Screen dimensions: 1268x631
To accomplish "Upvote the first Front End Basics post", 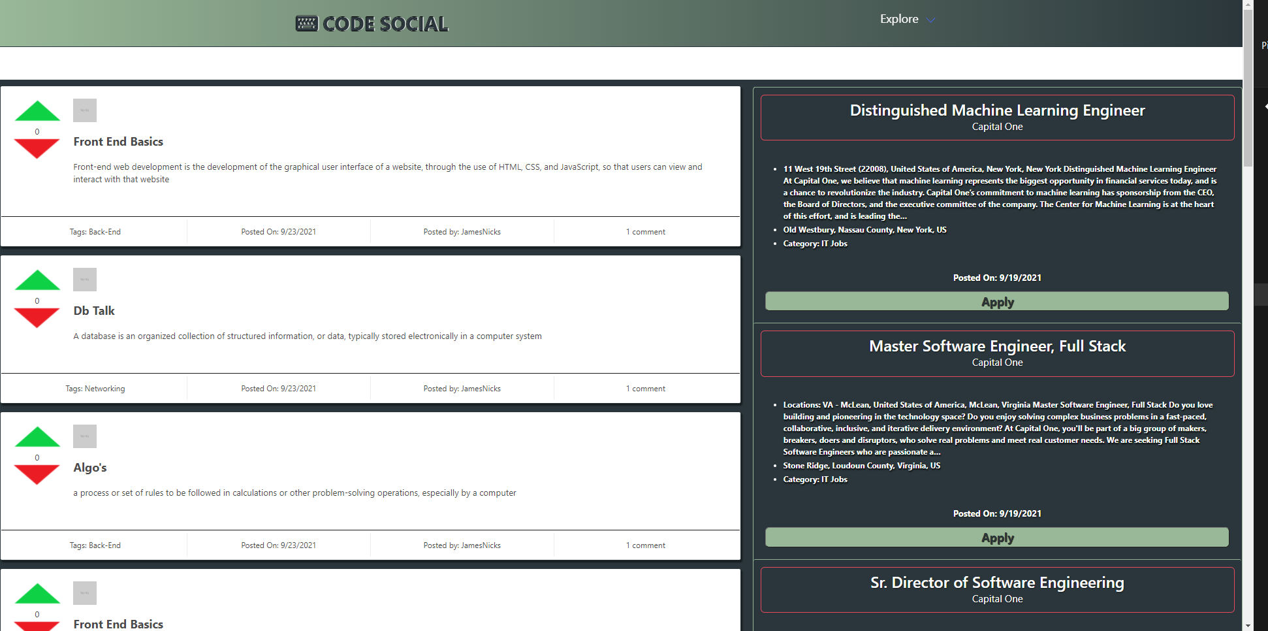I will coord(37,111).
